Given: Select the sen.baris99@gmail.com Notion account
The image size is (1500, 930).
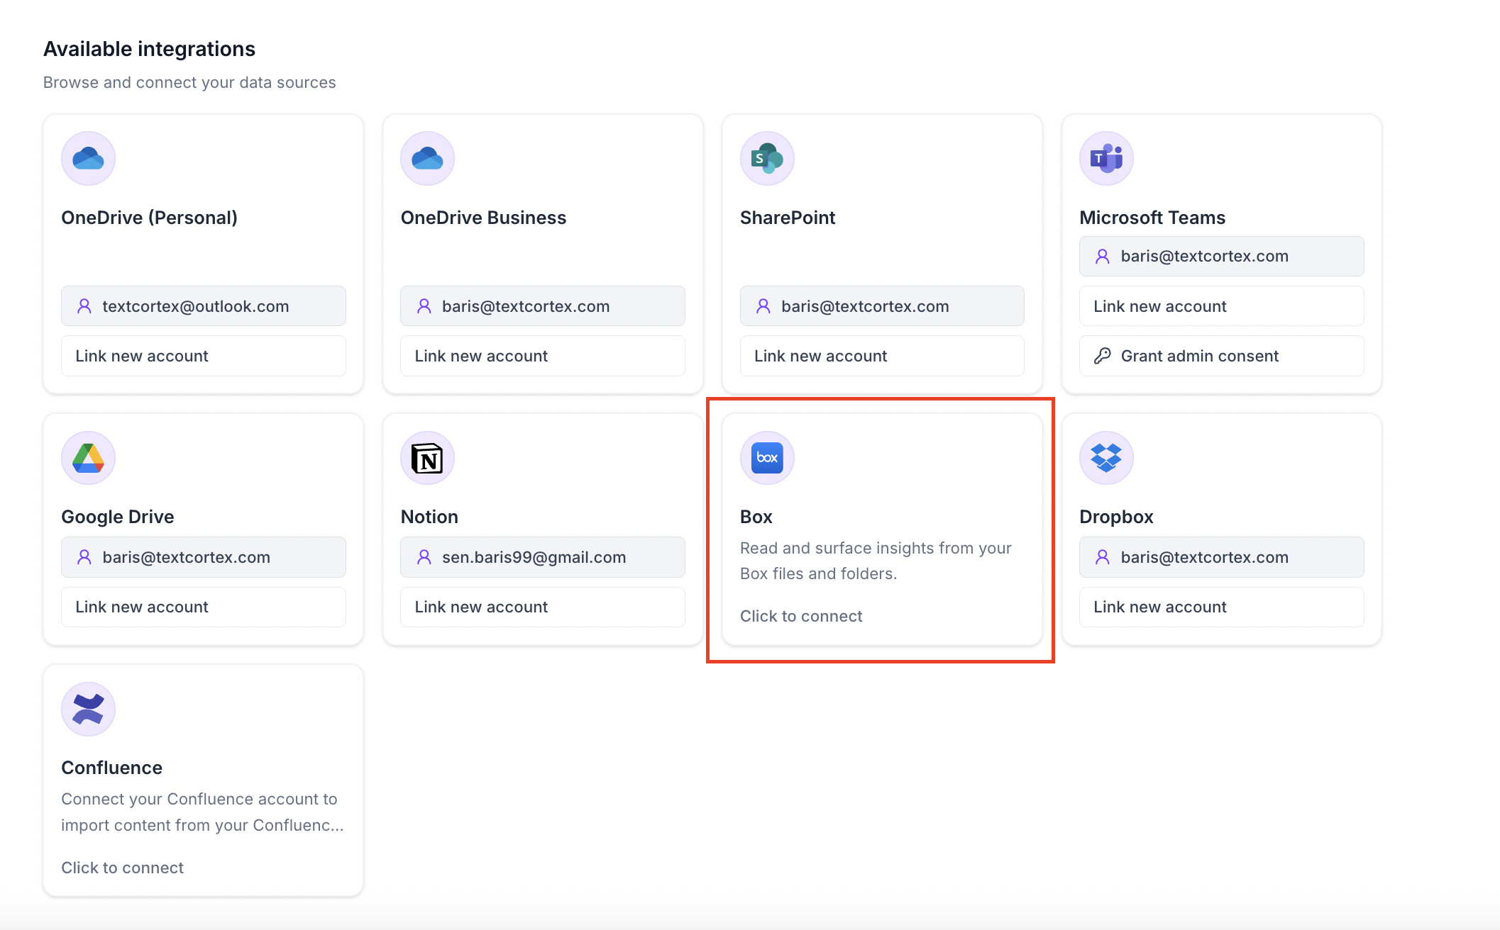Looking at the screenshot, I should click(x=543, y=557).
